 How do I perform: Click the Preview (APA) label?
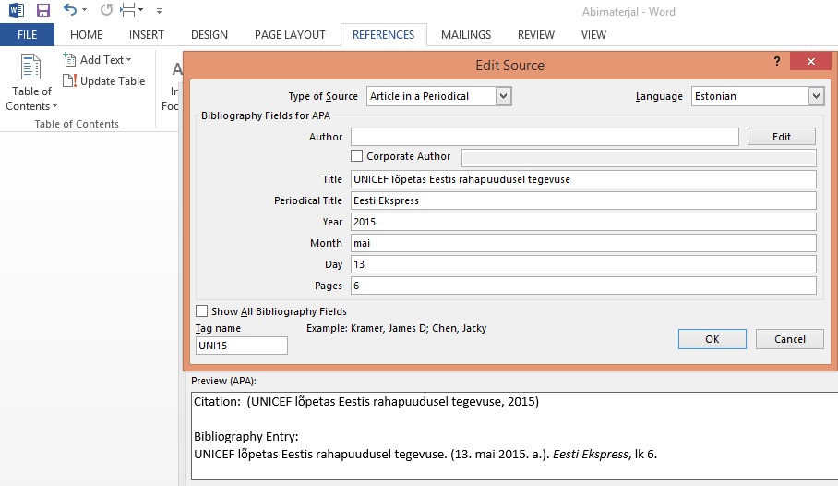point(223,381)
